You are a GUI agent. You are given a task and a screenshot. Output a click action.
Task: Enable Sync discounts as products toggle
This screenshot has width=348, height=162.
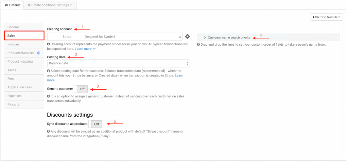(x=95, y=124)
